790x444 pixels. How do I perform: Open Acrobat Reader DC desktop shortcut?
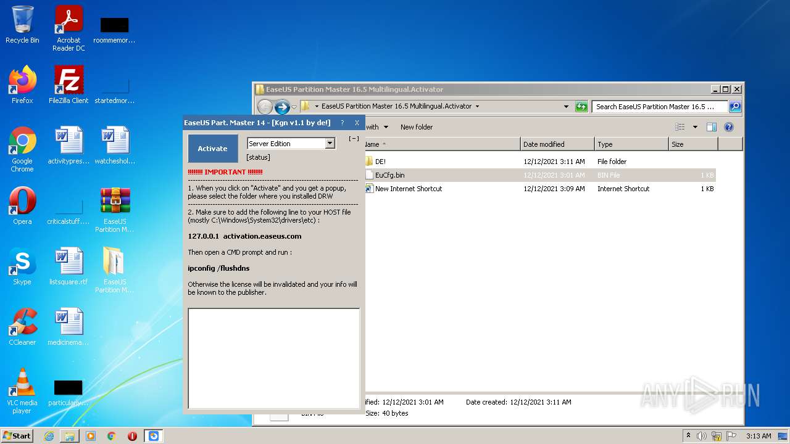(x=69, y=28)
